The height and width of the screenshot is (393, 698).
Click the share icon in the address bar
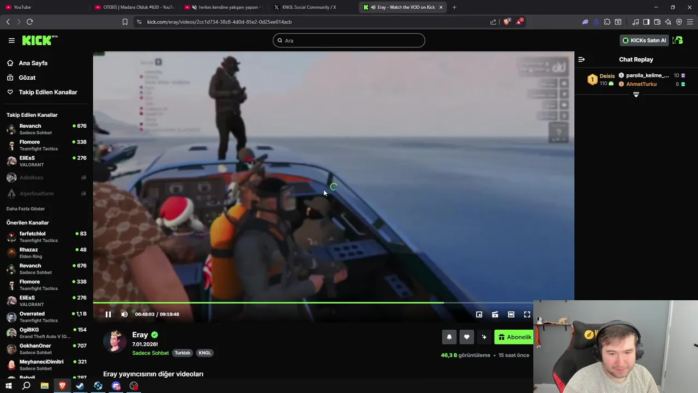[493, 22]
